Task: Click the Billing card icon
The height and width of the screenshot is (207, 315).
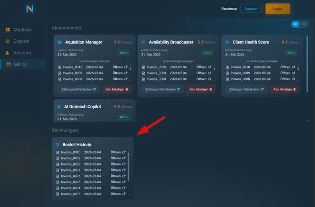Action: point(8,64)
